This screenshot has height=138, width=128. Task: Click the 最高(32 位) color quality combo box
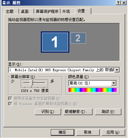coord(93,83)
